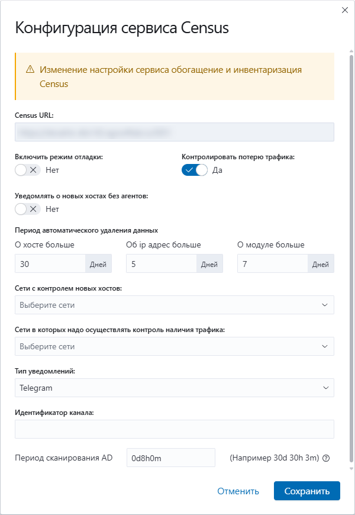Enable 'Уведомлять о новых хостах без агентов'
Viewport: 355px width, 515px height.
(x=28, y=209)
